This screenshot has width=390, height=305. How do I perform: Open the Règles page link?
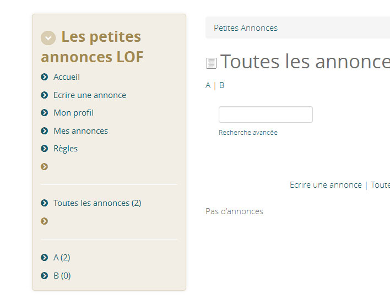[66, 149]
